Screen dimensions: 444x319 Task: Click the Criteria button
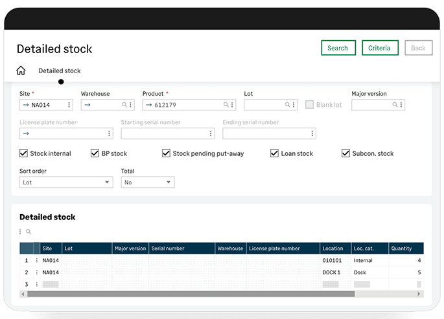click(380, 48)
